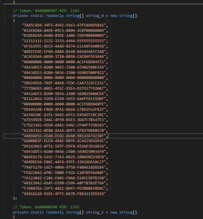Click the 'private' keyword of string_0 declaration
This screenshot has height=219, width=203.
pos(20,16)
